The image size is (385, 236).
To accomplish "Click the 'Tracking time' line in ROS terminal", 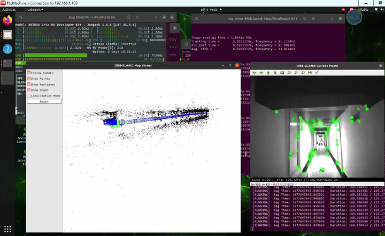I will coord(243,42).
